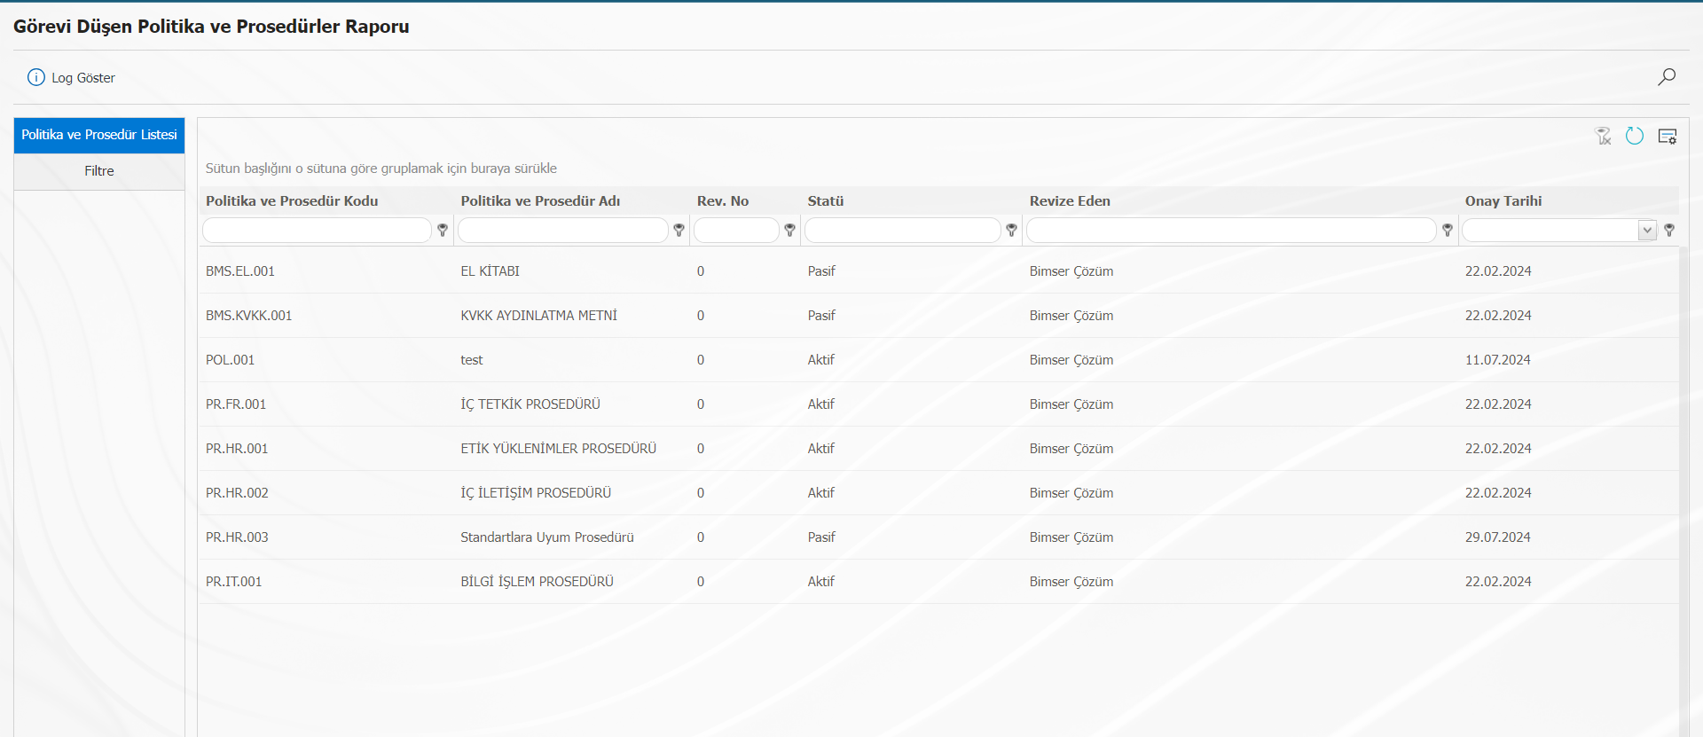The height and width of the screenshot is (737, 1703).
Task: Focus the Onay Tarihi filter field
Action: pyautogui.click(x=1550, y=231)
